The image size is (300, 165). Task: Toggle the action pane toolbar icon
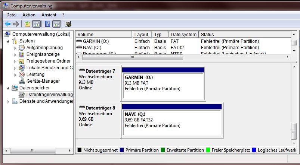pos(57,24)
